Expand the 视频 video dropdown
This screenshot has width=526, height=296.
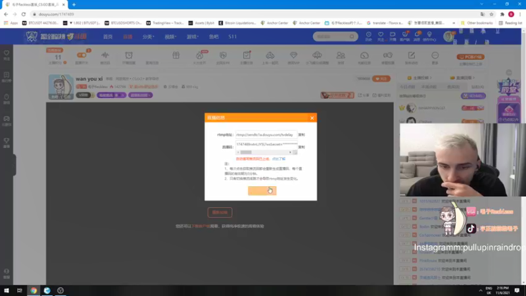click(x=170, y=37)
